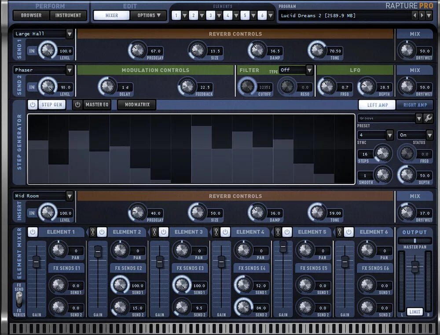Toggle the Master EQ power icon
Viewport: 440px width, 335px height.
(x=78, y=105)
